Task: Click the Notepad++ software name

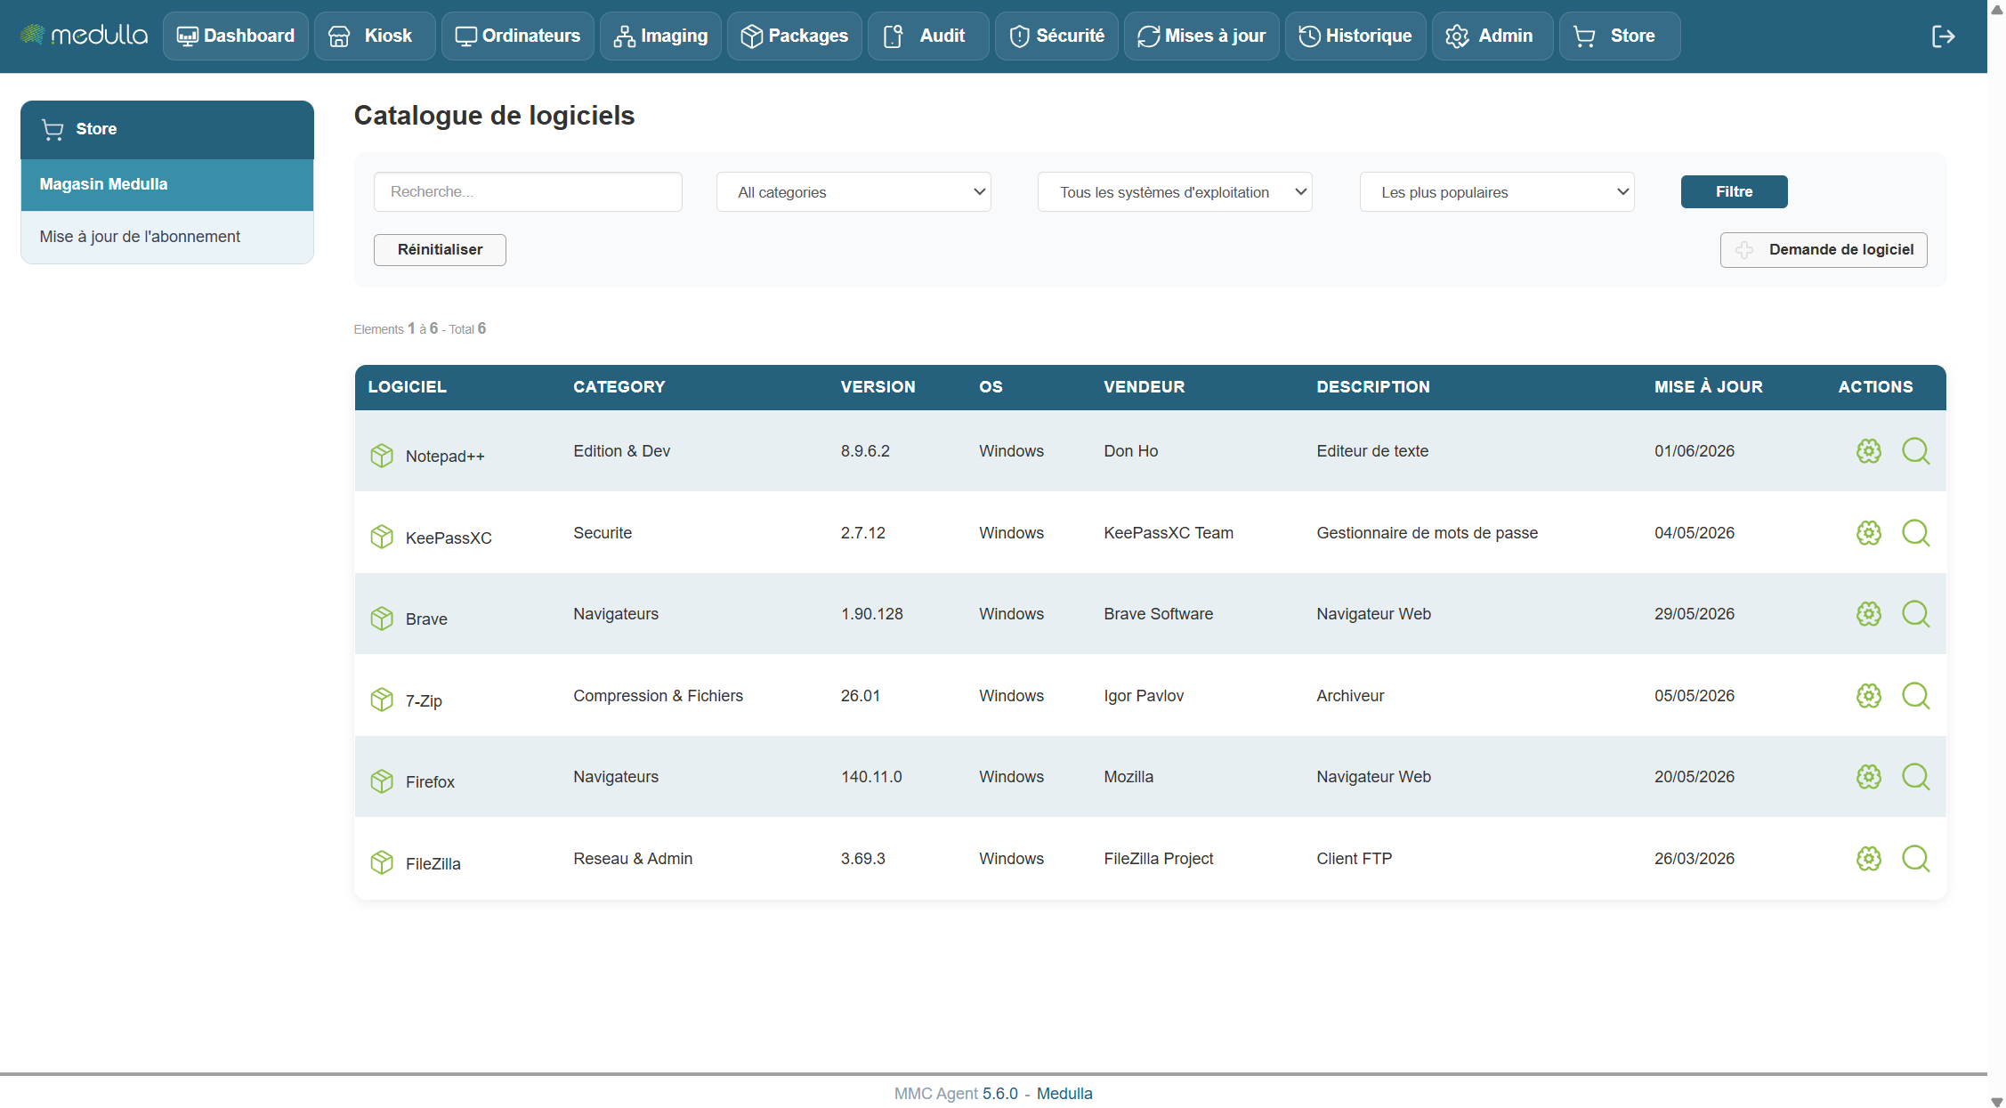Action: [x=445, y=457]
